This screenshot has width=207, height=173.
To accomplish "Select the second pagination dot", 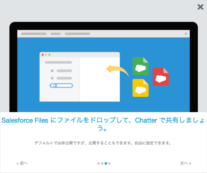I will (102, 163).
